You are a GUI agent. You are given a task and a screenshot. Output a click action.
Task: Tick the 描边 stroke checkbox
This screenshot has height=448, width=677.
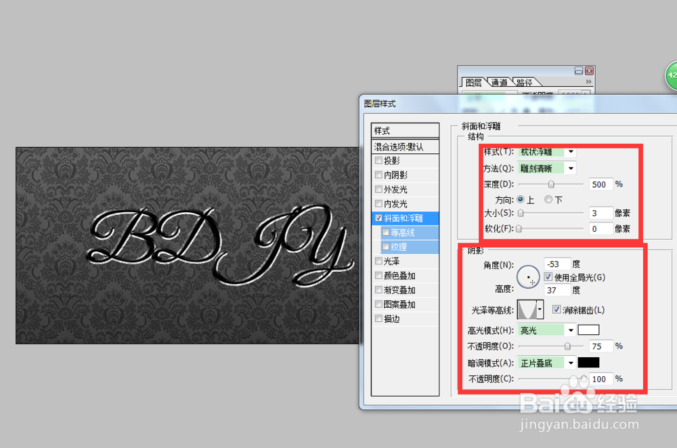coord(378,319)
